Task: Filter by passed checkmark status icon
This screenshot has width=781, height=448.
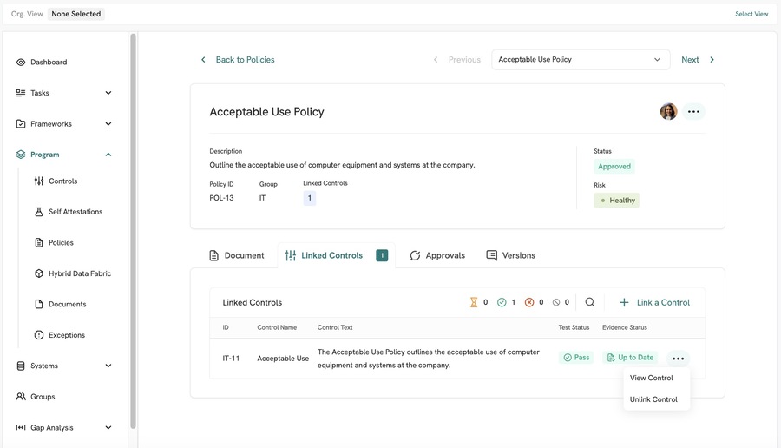Action: (502, 302)
